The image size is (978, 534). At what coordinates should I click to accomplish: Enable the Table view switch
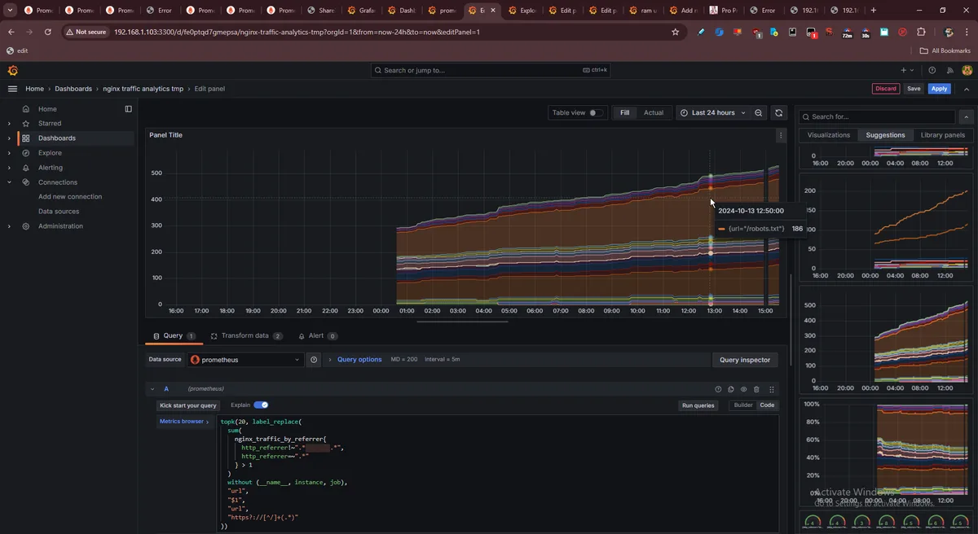(x=597, y=113)
